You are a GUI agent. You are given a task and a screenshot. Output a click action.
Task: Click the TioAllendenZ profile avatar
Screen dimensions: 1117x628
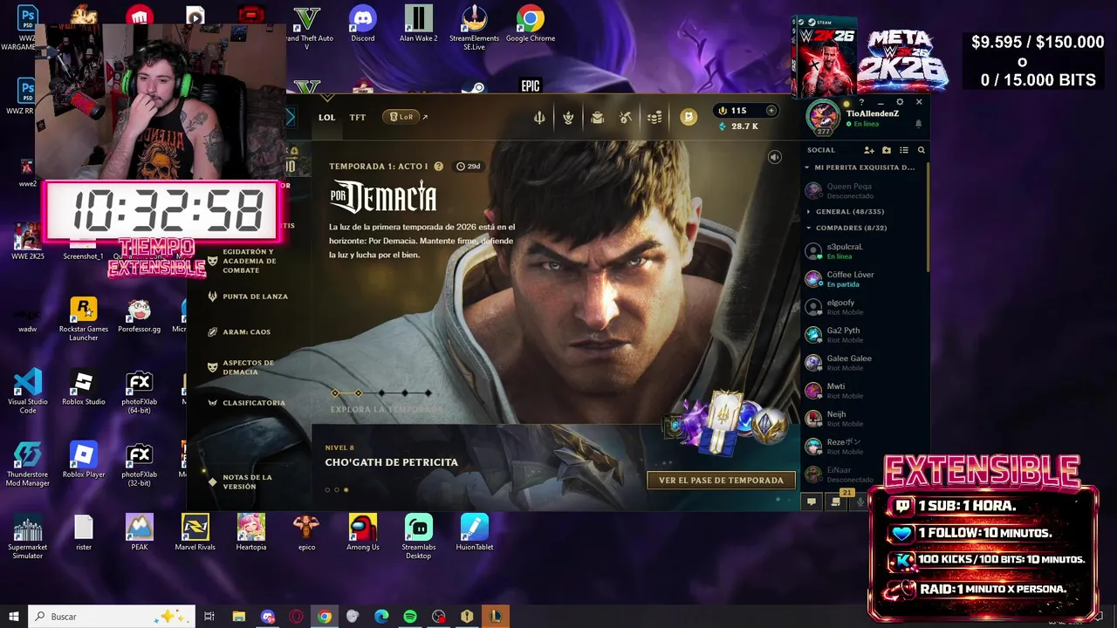(823, 117)
